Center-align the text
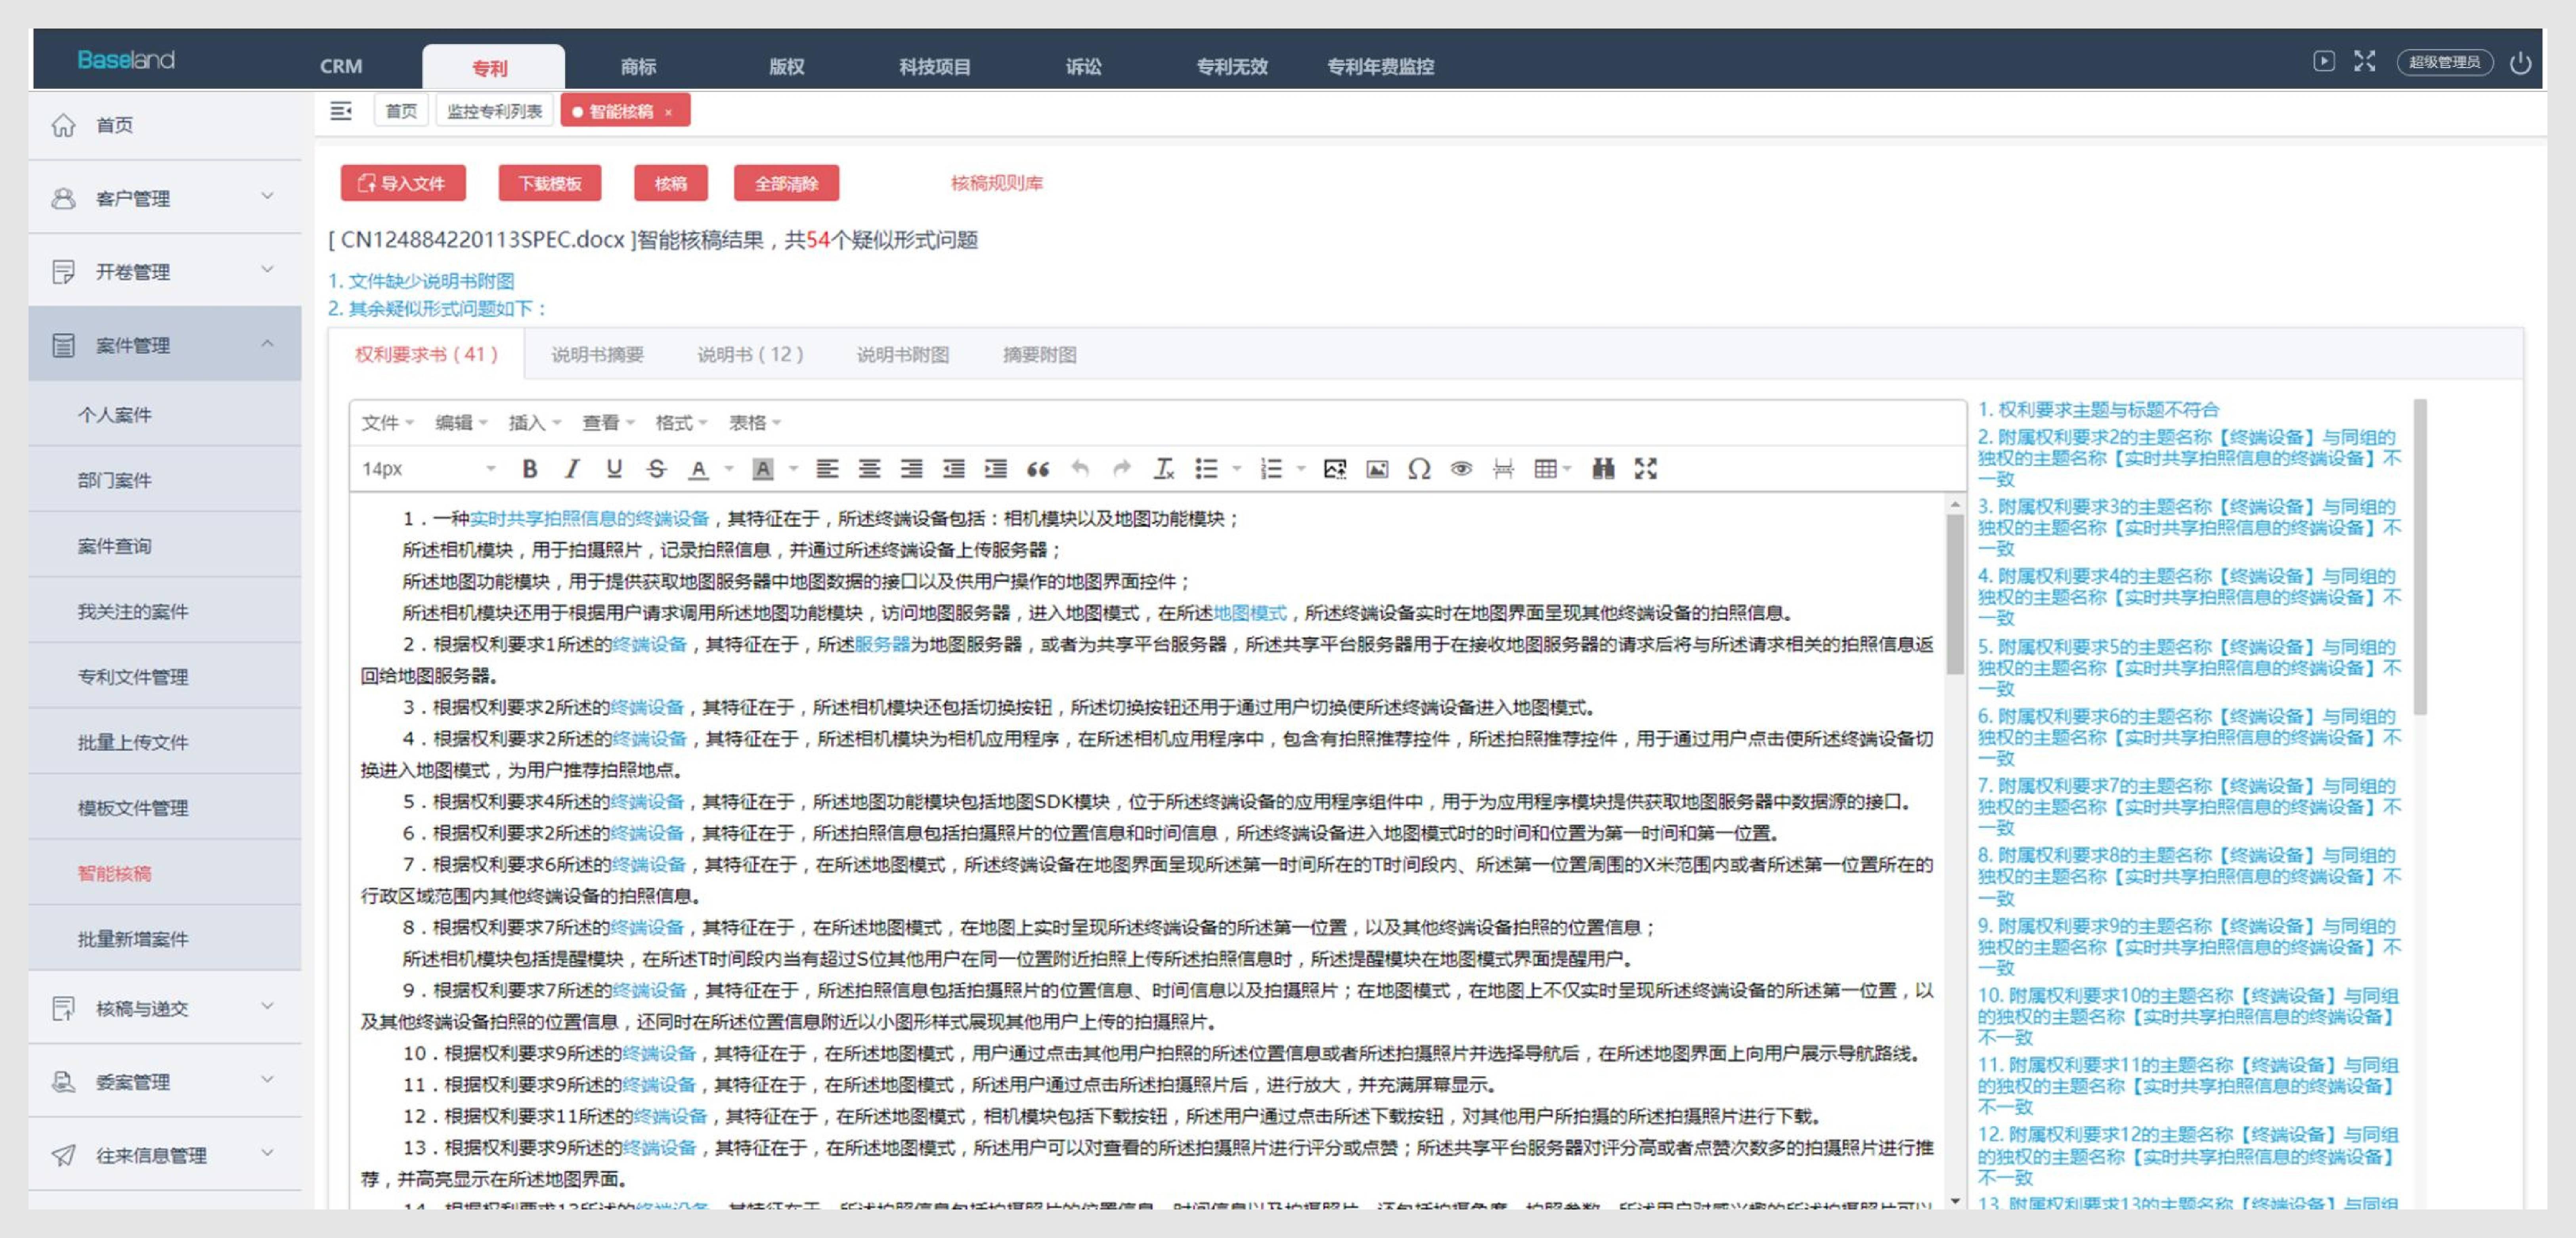The height and width of the screenshot is (1238, 2576). pyautogui.click(x=869, y=468)
